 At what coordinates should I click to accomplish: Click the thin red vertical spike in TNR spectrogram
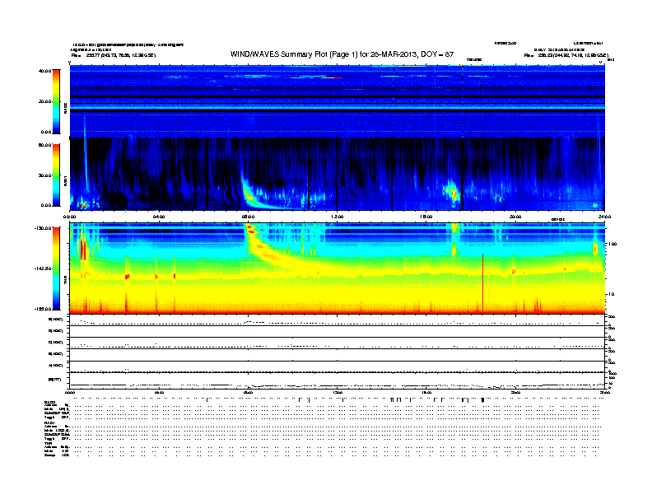coord(482,282)
